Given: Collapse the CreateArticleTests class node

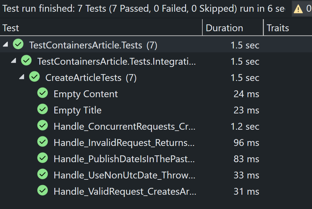Looking at the screenshot, I should point(21,77).
